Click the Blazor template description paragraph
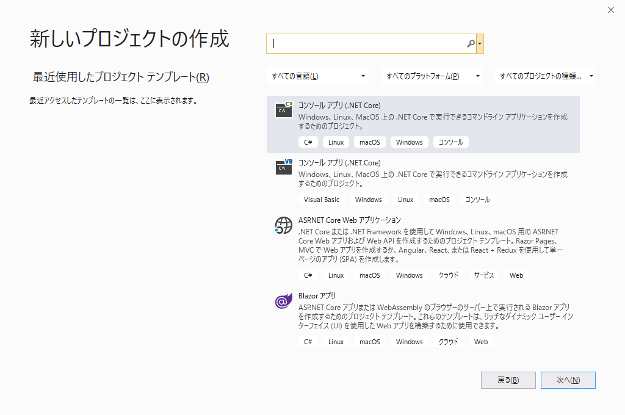Viewport: 625px width, 415px height. tap(436, 317)
